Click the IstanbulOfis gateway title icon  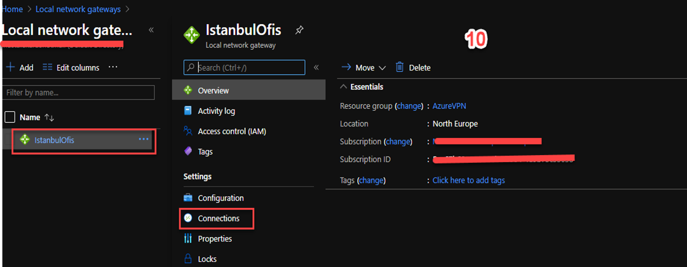(x=191, y=34)
